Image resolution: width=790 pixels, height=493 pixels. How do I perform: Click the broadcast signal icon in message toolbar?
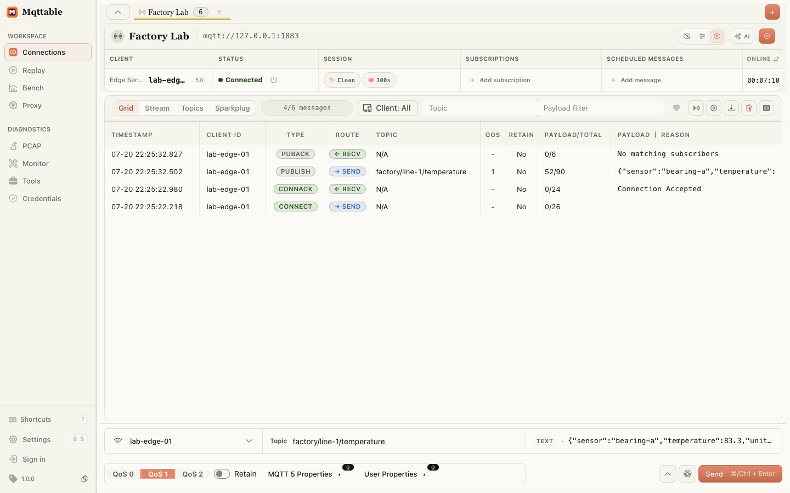point(696,108)
